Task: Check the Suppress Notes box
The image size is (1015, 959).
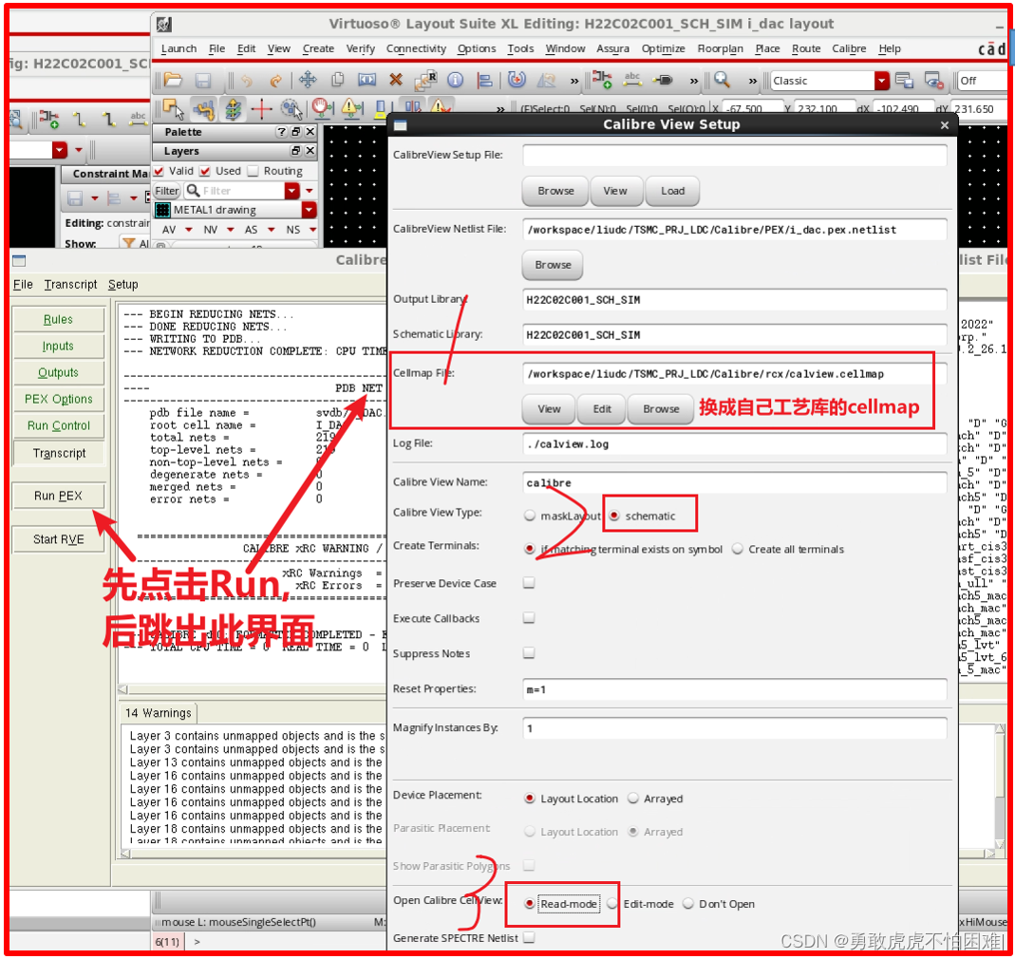Action: 529,652
